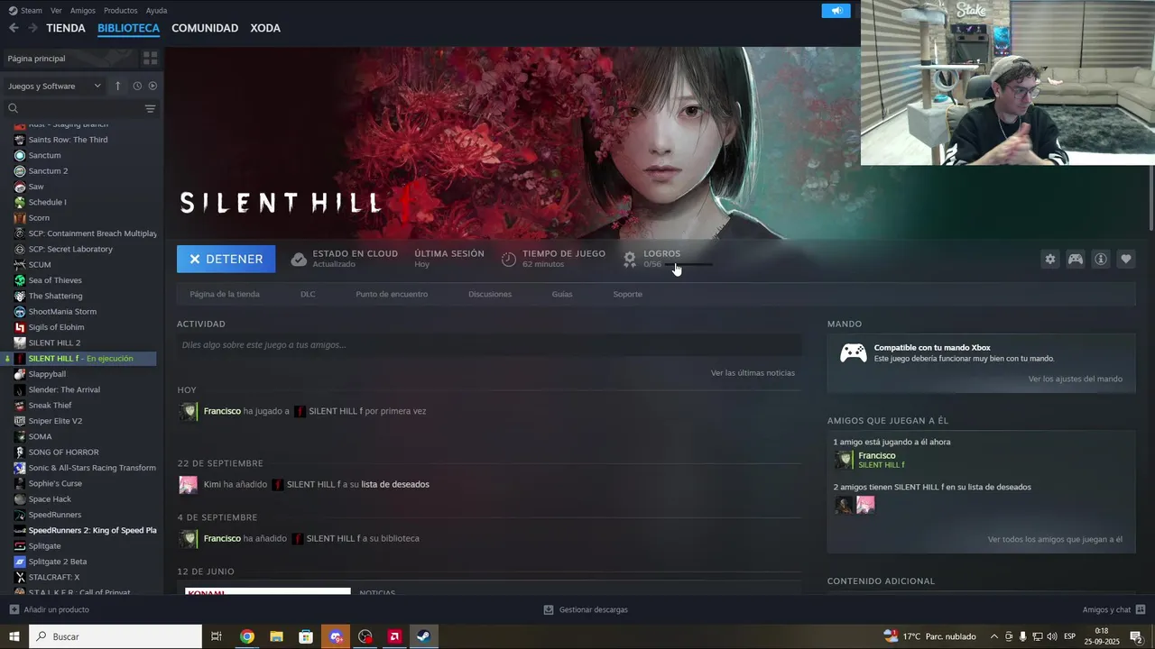Open the Discusiones tab
1155x649 pixels.
click(490, 294)
